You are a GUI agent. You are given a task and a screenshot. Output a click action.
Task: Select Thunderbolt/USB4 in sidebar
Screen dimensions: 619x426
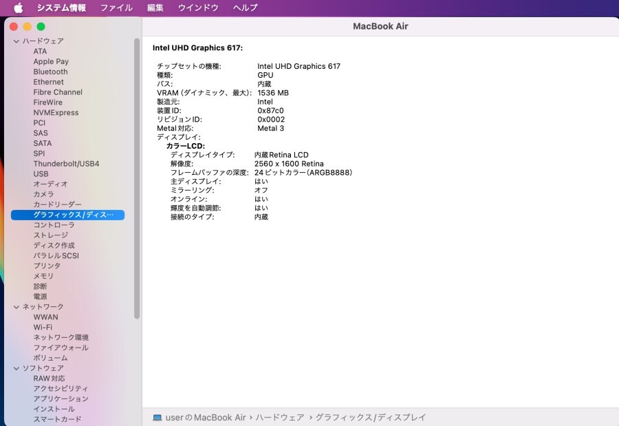coord(66,164)
